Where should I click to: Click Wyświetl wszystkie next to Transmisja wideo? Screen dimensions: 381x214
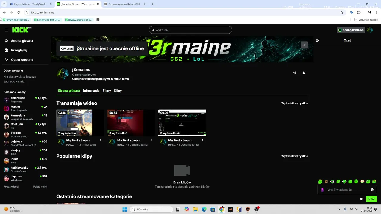point(295,103)
